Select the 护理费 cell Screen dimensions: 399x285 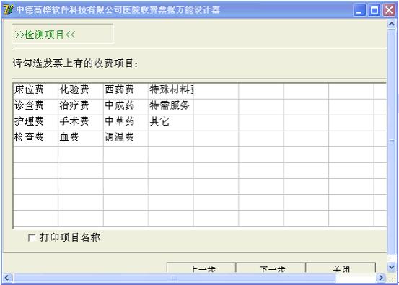point(35,123)
